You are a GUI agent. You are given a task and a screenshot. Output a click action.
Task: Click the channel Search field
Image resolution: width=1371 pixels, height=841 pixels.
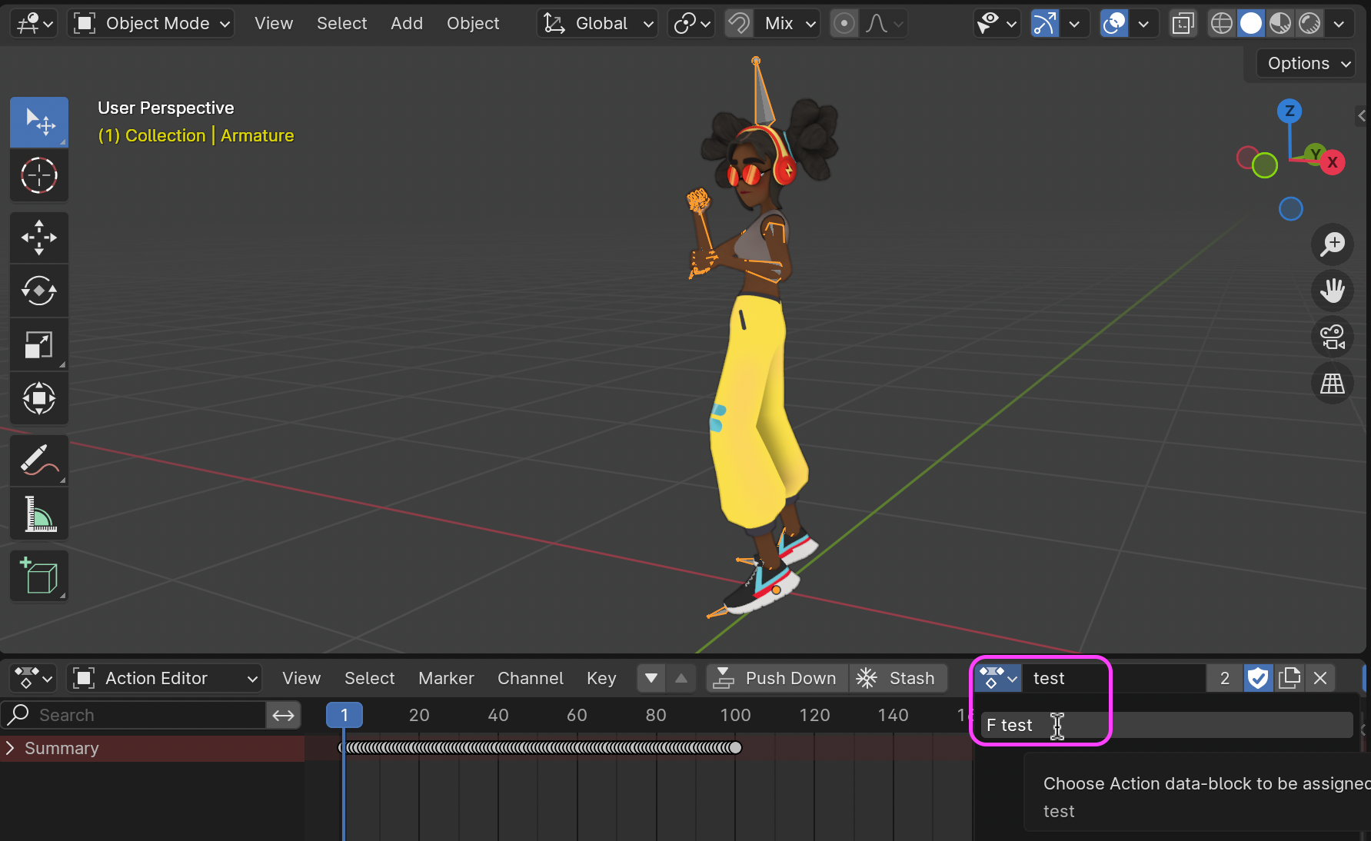pyautogui.click(x=134, y=715)
